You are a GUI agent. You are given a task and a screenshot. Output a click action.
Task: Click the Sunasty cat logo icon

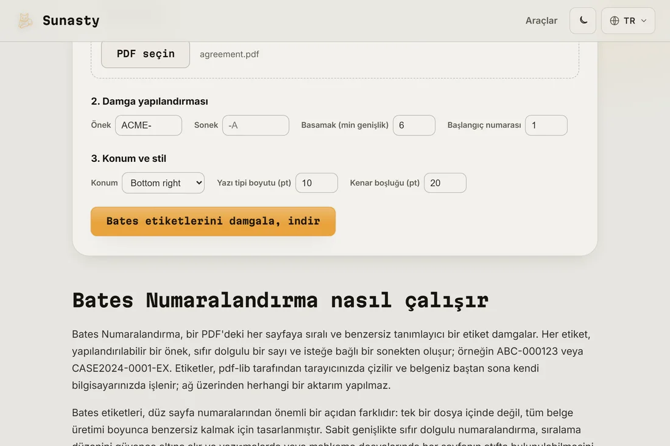pyautogui.click(x=25, y=21)
